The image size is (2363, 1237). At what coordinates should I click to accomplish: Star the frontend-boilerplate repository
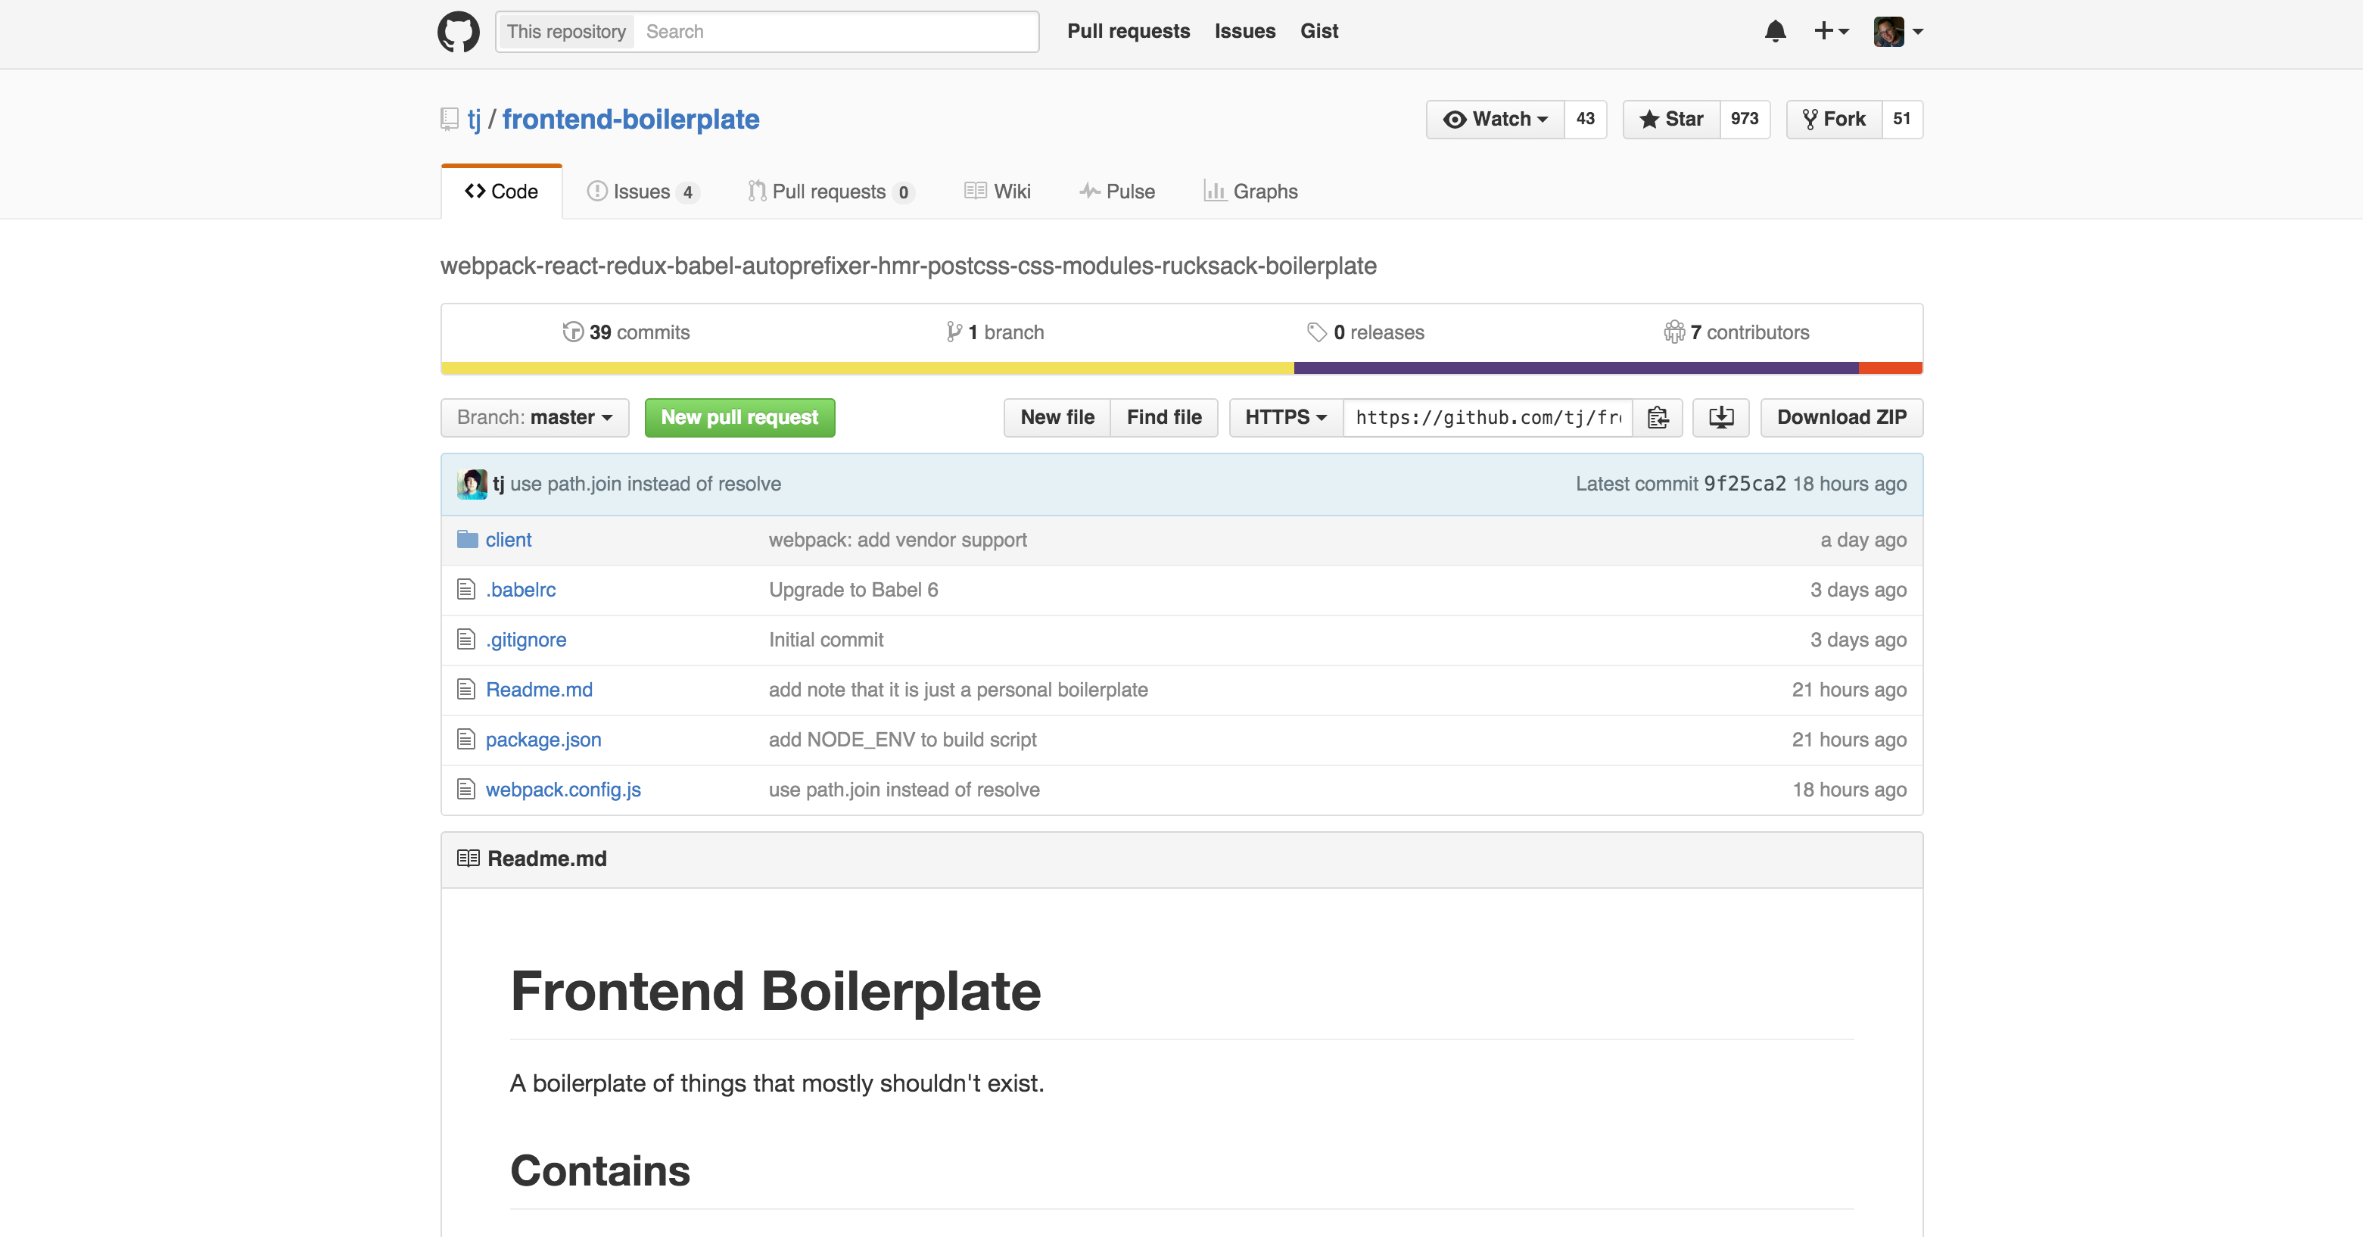pos(1670,120)
